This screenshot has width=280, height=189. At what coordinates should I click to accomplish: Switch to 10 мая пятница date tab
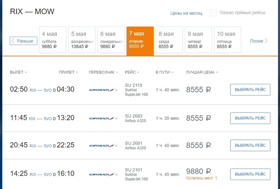(x=227, y=40)
